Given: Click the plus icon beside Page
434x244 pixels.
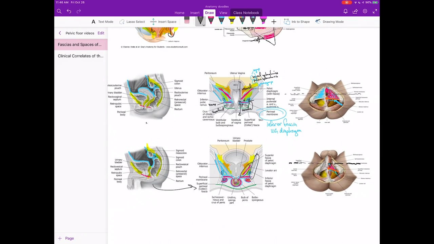Looking at the screenshot, I should click(60, 238).
